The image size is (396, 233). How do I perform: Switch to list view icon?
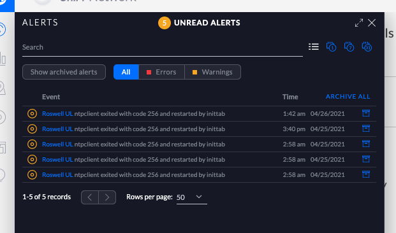tap(314, 46)
